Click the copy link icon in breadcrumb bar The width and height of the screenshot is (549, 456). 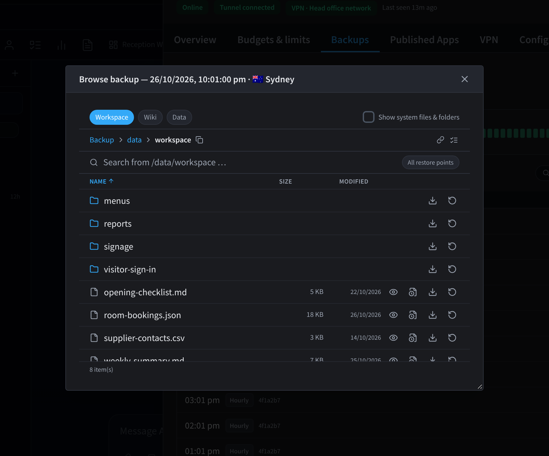pyautogui.click(x=441, y=140)
